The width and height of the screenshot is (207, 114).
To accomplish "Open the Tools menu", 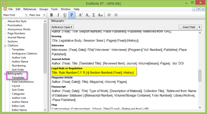I will click(x=54, y=9).
